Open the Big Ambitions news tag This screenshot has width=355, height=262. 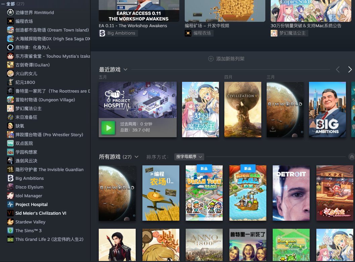[119, 33]
